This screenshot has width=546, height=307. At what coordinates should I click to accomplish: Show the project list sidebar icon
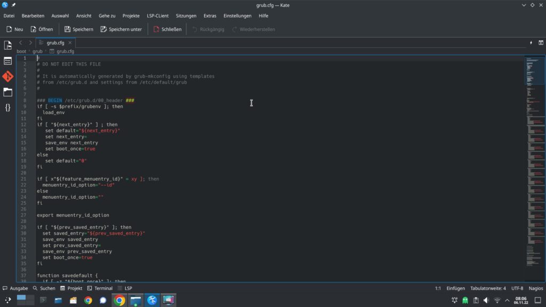[x=7, y=61]
